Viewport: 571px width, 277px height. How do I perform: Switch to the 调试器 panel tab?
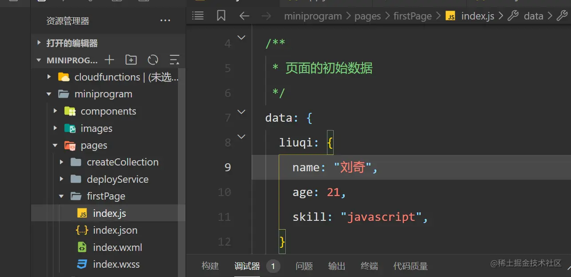(247, 266)
